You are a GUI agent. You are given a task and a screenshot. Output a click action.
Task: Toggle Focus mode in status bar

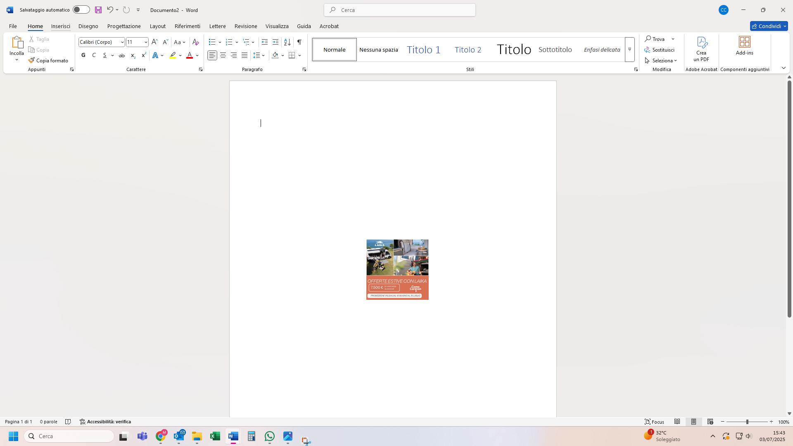click(x=655, y=422)
